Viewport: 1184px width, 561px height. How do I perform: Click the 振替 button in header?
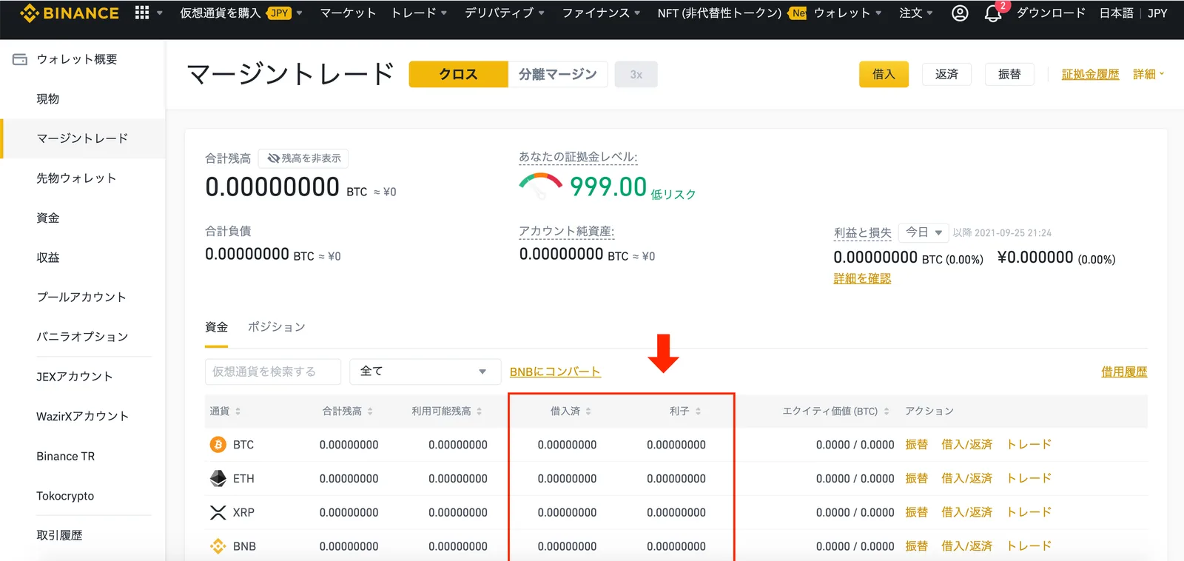1009,74
